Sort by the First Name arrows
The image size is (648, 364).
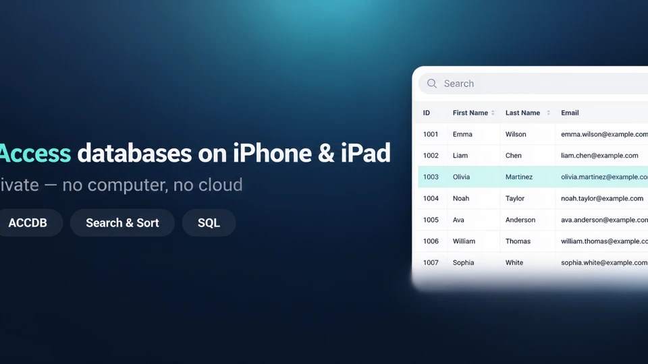[x=493, y=113]
